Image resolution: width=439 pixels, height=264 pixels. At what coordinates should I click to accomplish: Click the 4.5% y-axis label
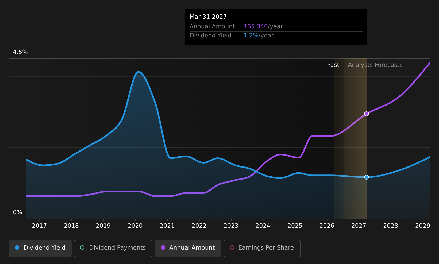[x=20, y=52]
